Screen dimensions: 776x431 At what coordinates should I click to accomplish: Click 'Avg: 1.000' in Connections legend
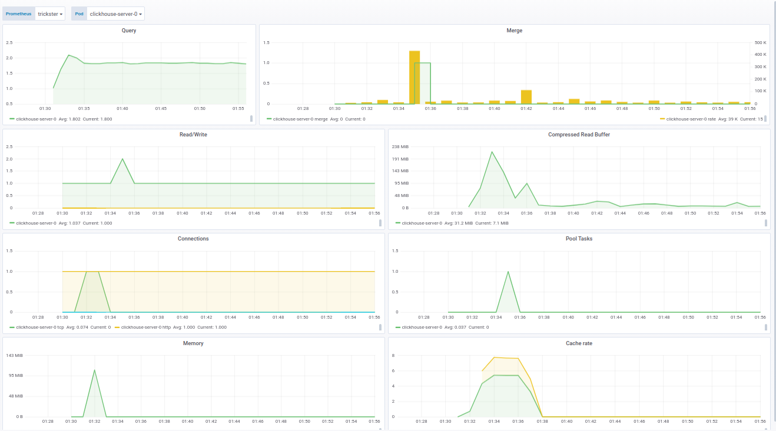184,327
